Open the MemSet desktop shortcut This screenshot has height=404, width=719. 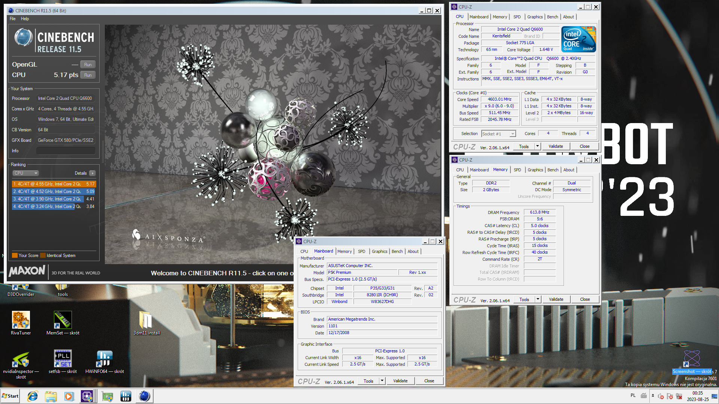pyautogui.click(x=63, y=323)
